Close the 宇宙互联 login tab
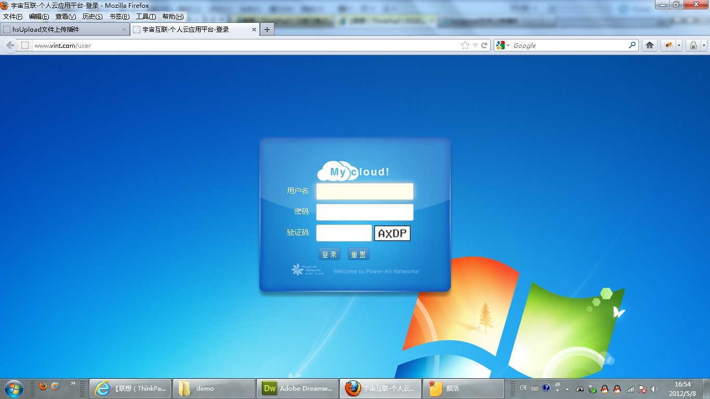This screenshot has height=399, width=710. tap(254, 30)
